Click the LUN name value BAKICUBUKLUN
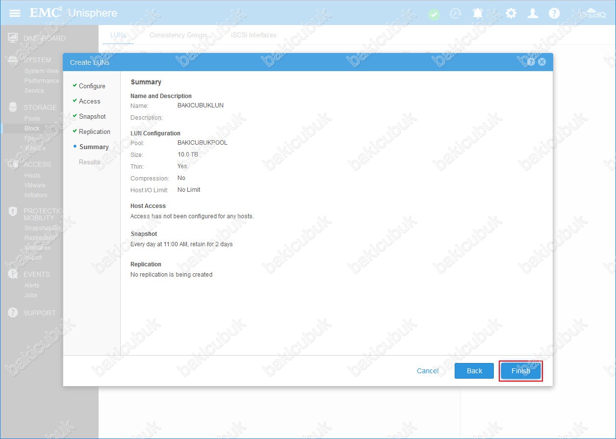616x439 pixels. click(x=201, y=105)
